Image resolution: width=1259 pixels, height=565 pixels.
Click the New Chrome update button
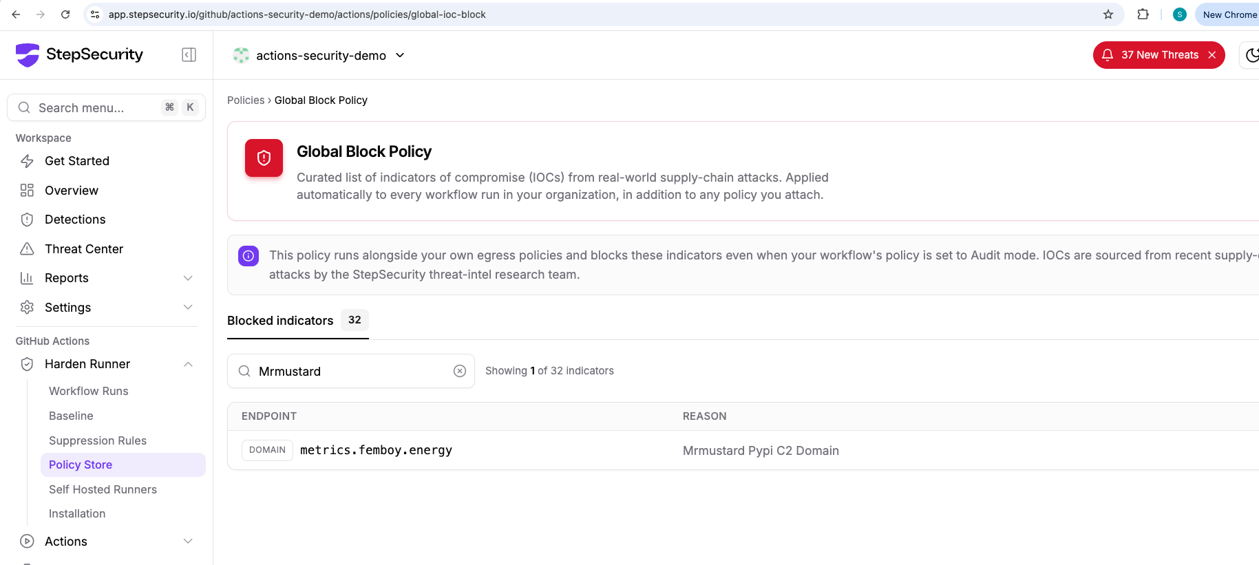coord(1229,14)
